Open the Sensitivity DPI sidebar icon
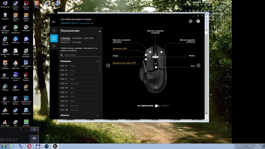 point(54,46)
